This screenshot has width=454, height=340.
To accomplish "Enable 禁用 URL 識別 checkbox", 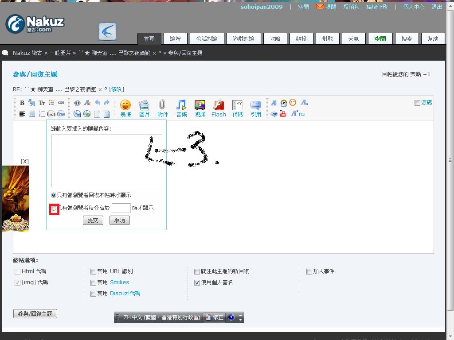I will point(93,271).
